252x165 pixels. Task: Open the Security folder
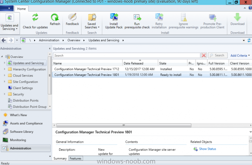point(16,94)
